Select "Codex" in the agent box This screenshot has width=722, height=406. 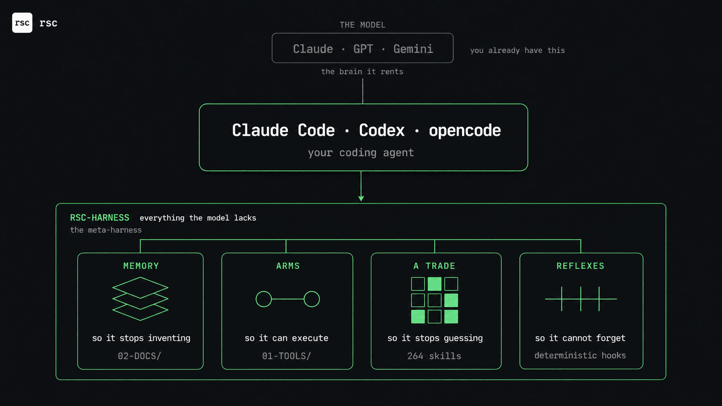pyautogui.click(x=382, y=130)
